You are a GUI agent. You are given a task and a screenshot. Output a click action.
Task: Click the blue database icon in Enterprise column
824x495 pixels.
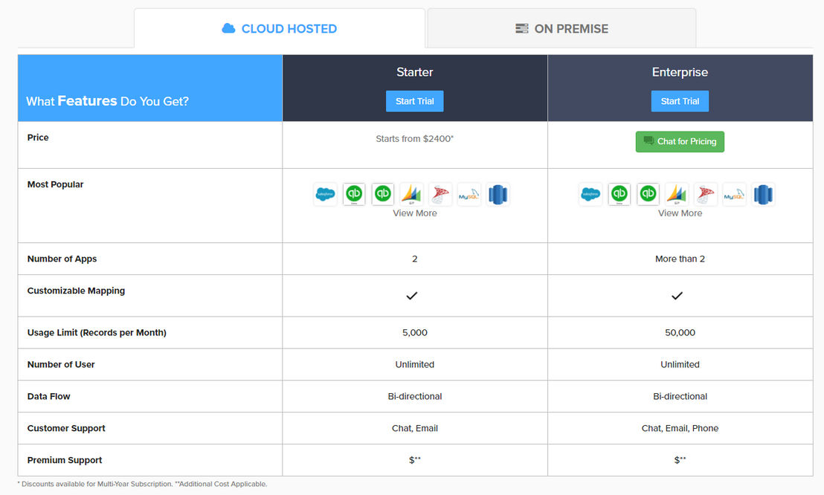point(763,195)
